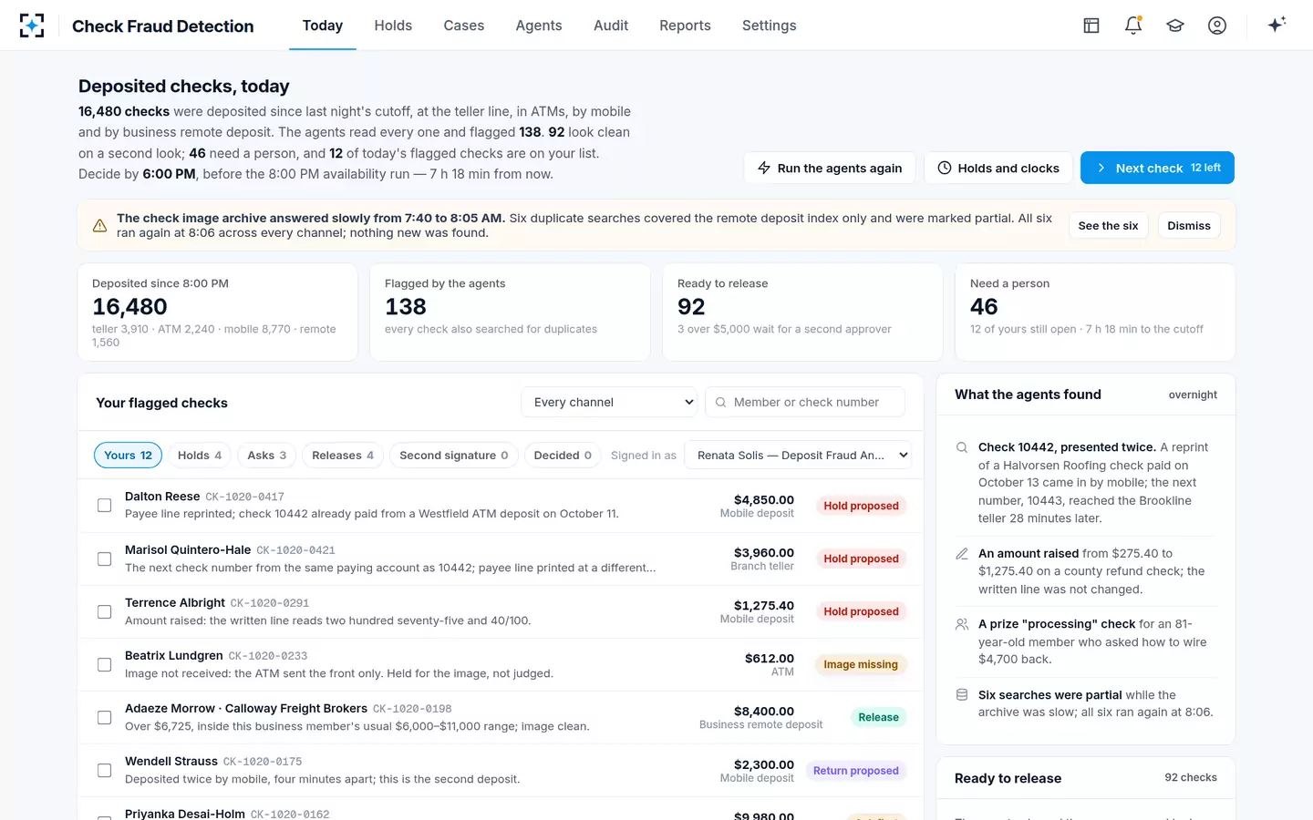Filter by the Second signature 0 chip

click(454, 456)
